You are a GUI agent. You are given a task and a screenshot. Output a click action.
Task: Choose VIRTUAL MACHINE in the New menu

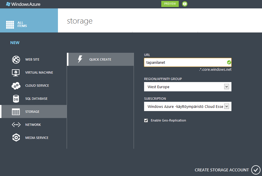click(39, 72)
